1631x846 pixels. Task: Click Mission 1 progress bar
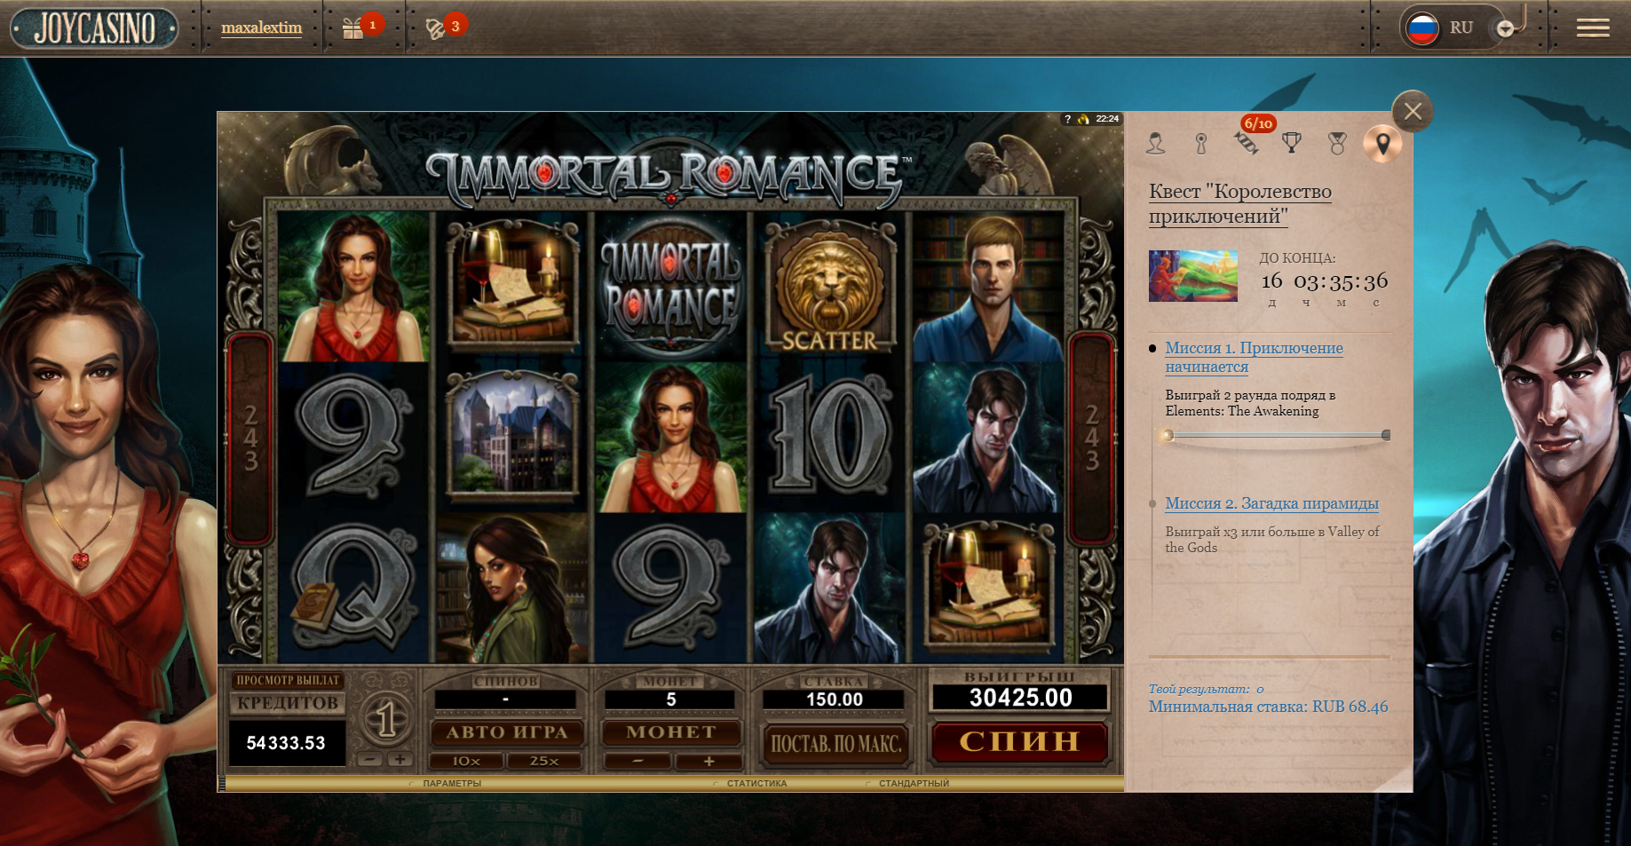tap(1277, 435)
